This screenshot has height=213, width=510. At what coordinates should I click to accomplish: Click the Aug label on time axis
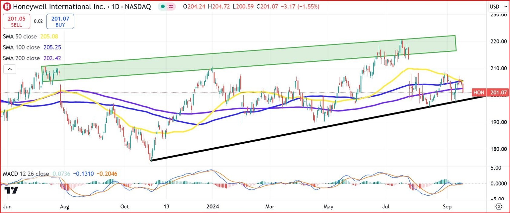coord(65,206)
